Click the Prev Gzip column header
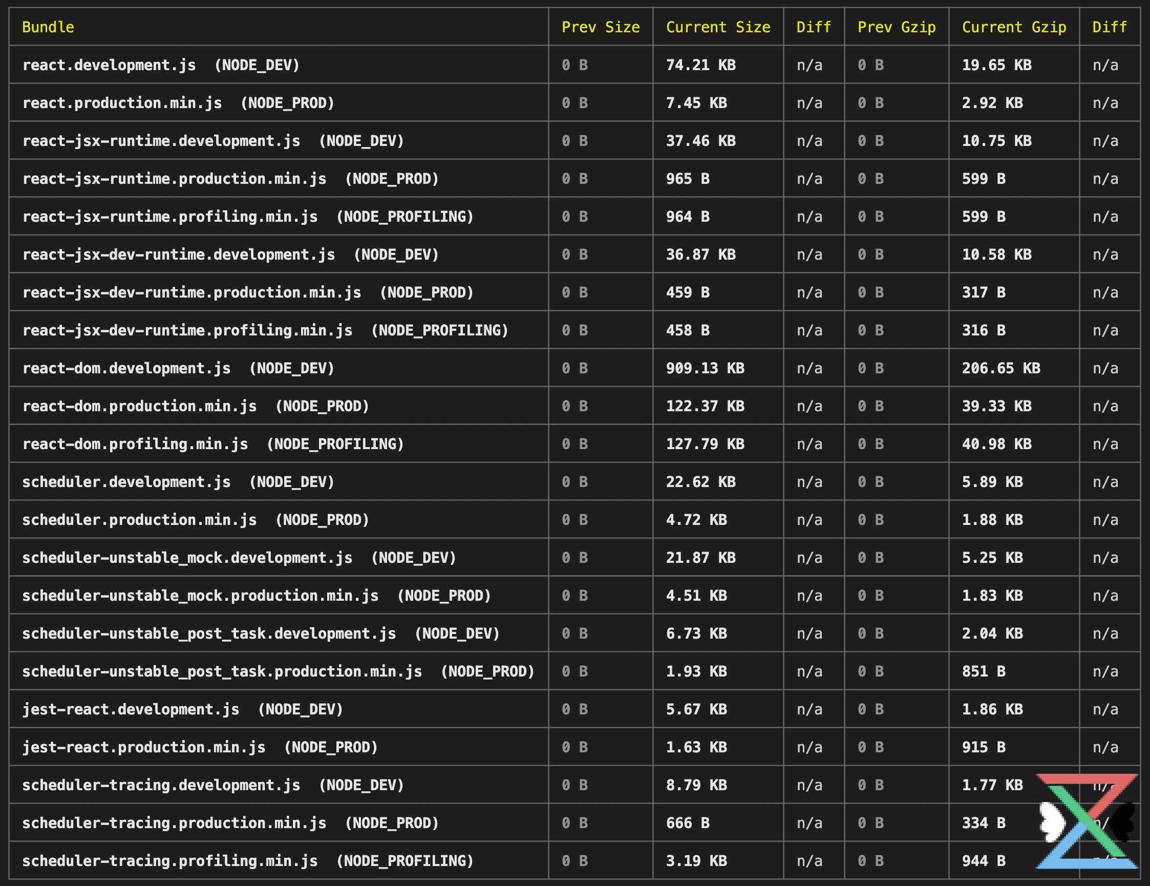This screenshot has width=1150, height=886. tap(897, 27)
